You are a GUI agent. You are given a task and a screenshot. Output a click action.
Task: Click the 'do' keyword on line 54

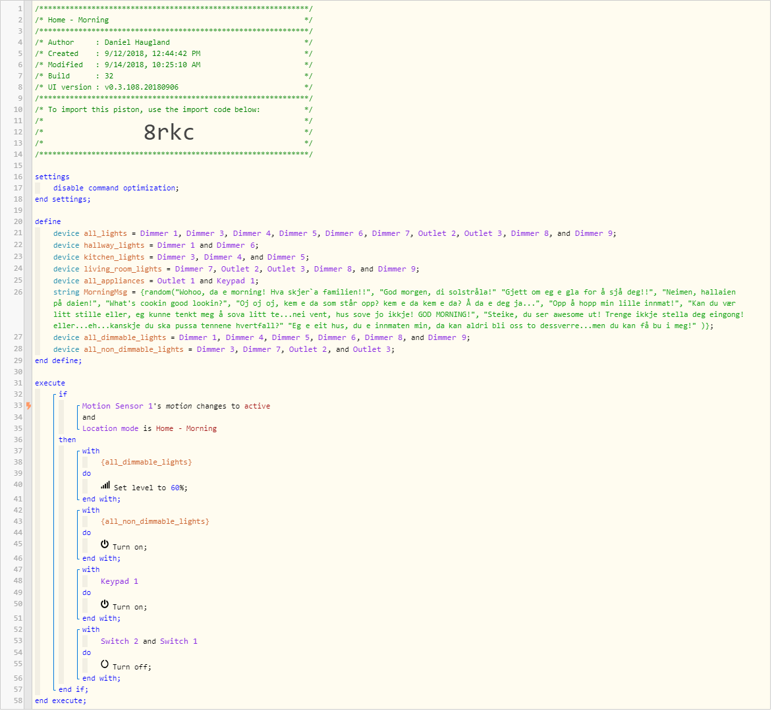click(x=86, y=654)
